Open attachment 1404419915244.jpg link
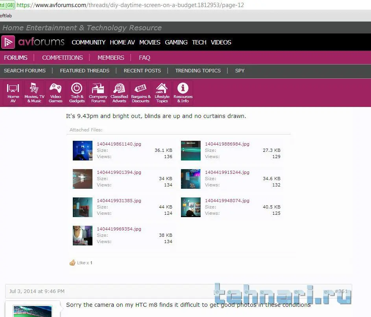Screen dimensions: 371x317 [227, 172]
